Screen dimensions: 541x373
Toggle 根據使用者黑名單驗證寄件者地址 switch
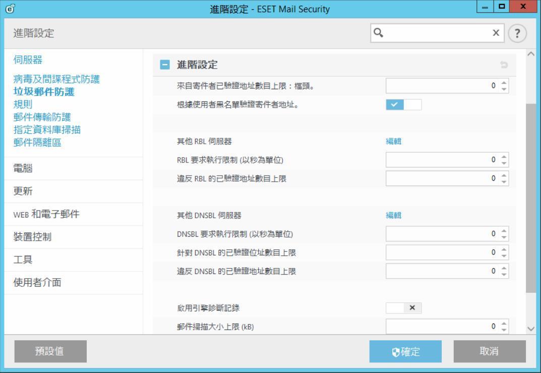[403, 104]
